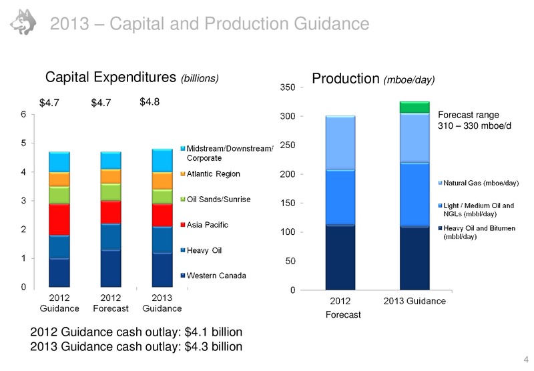Select the slide title '2013 – Capital and Production Guidance'
This screenshot has width=534, height=371.
(210, 23)
